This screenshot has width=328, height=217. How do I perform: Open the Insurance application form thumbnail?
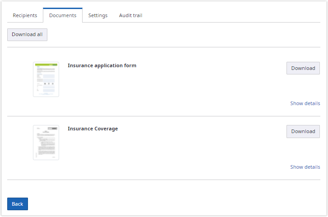46,79
